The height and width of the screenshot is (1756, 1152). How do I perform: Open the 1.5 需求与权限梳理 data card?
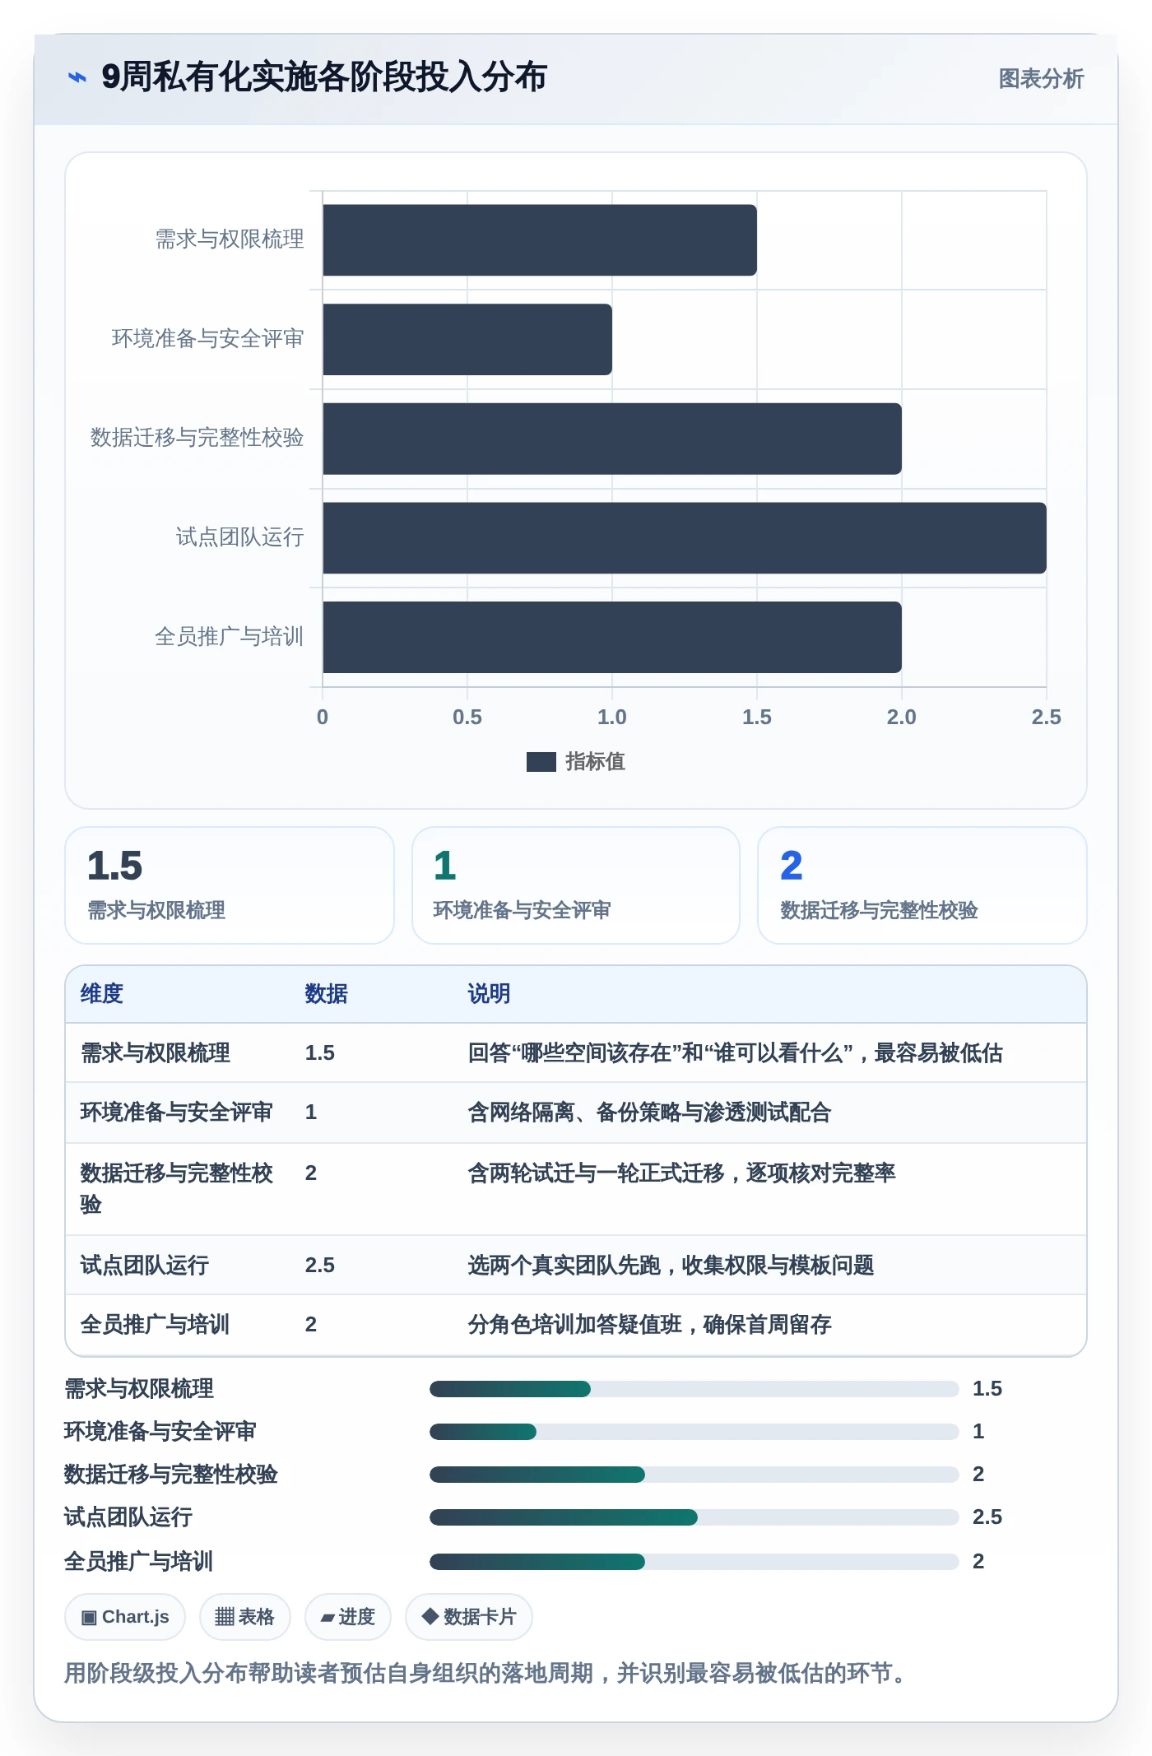point(230,885)
